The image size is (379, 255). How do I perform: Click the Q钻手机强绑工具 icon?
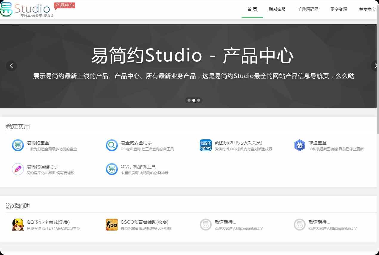point(112,169)
